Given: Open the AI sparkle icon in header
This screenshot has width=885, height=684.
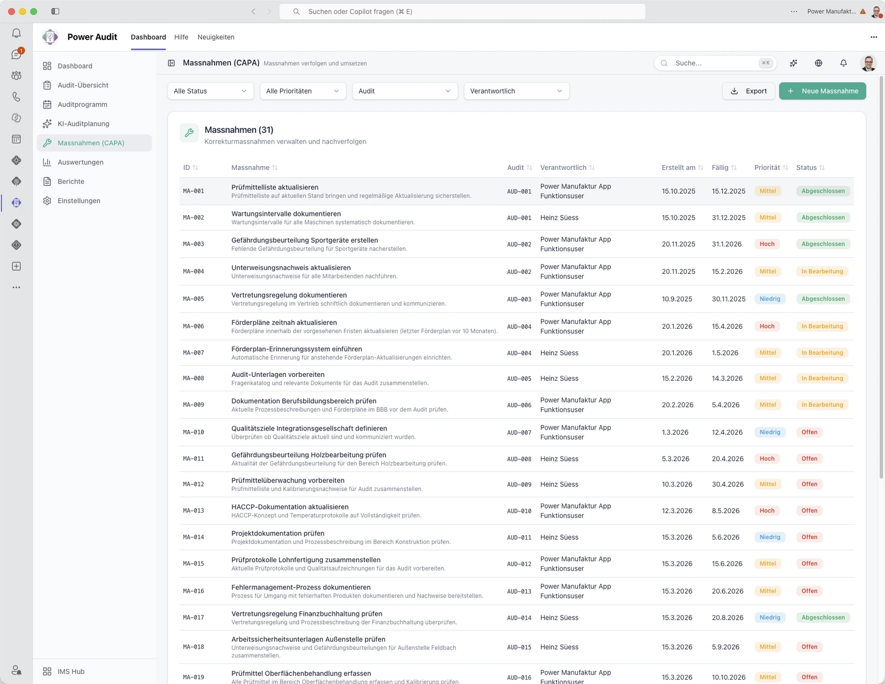Looking at the screenshot, I should point(793,63).
